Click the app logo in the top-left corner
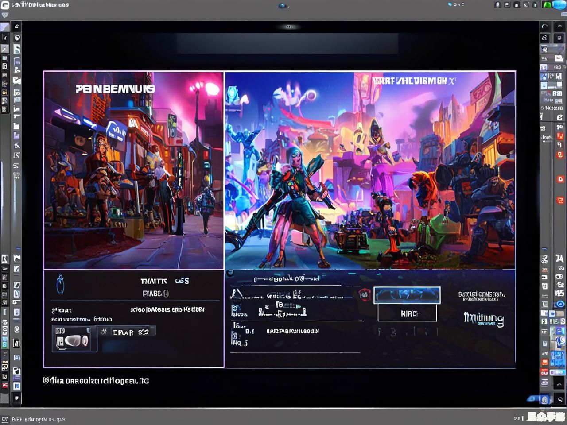Image resolution: width=567 pixels, height=425 pixels. 5,5
